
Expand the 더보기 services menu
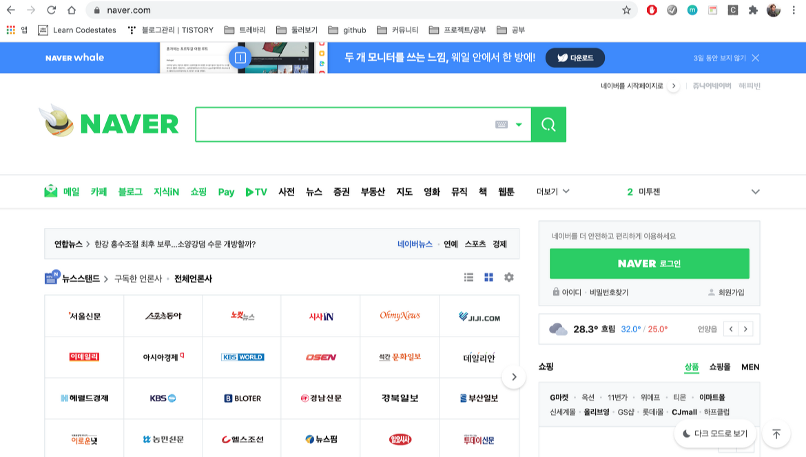coord(552,191)
